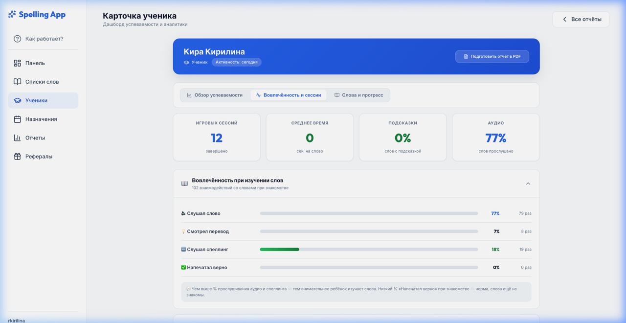Click the back chevron icon in Все отчёты
This screenshot has height=323, width=626.
(x=564, y=19)
